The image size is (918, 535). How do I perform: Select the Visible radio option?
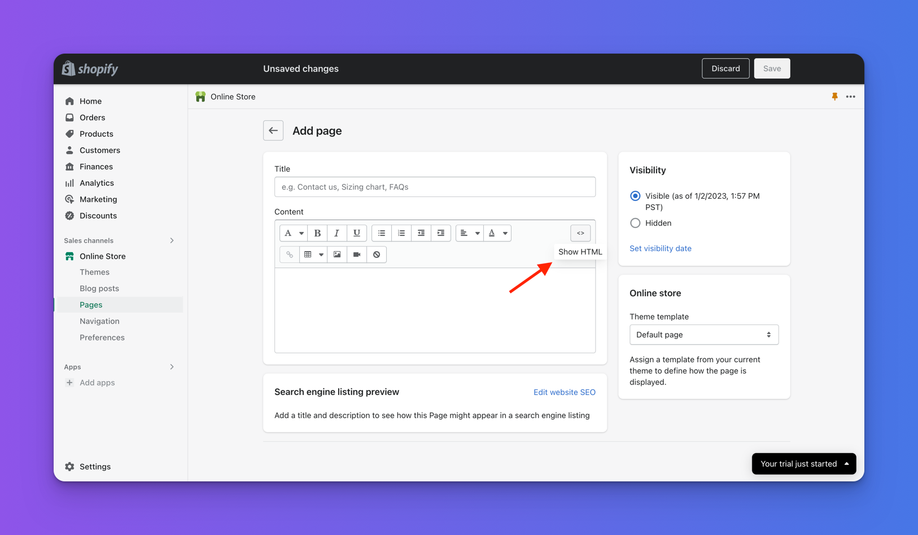point(635,196)
